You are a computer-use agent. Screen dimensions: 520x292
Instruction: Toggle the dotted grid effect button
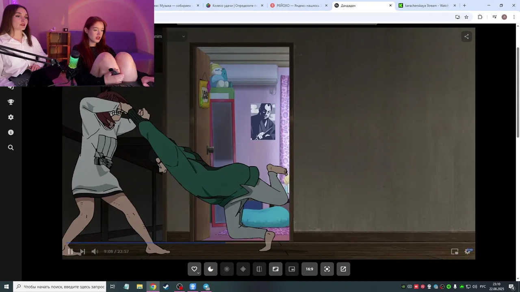click(227, 269)
